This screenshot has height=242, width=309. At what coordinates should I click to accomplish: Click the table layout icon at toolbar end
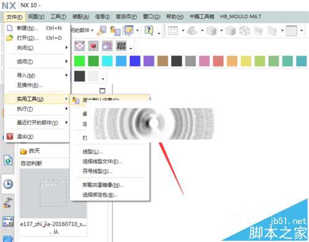292,31
